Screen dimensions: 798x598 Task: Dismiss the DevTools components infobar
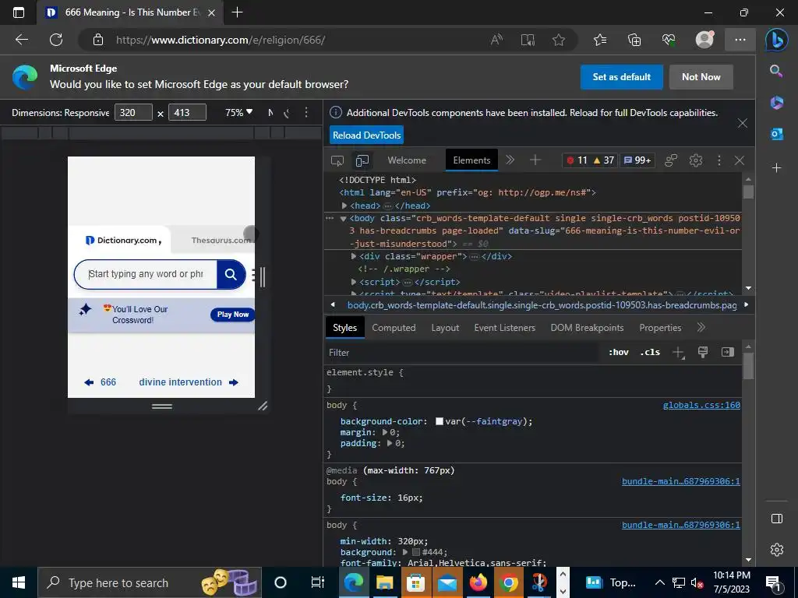(x=743, y=123)
